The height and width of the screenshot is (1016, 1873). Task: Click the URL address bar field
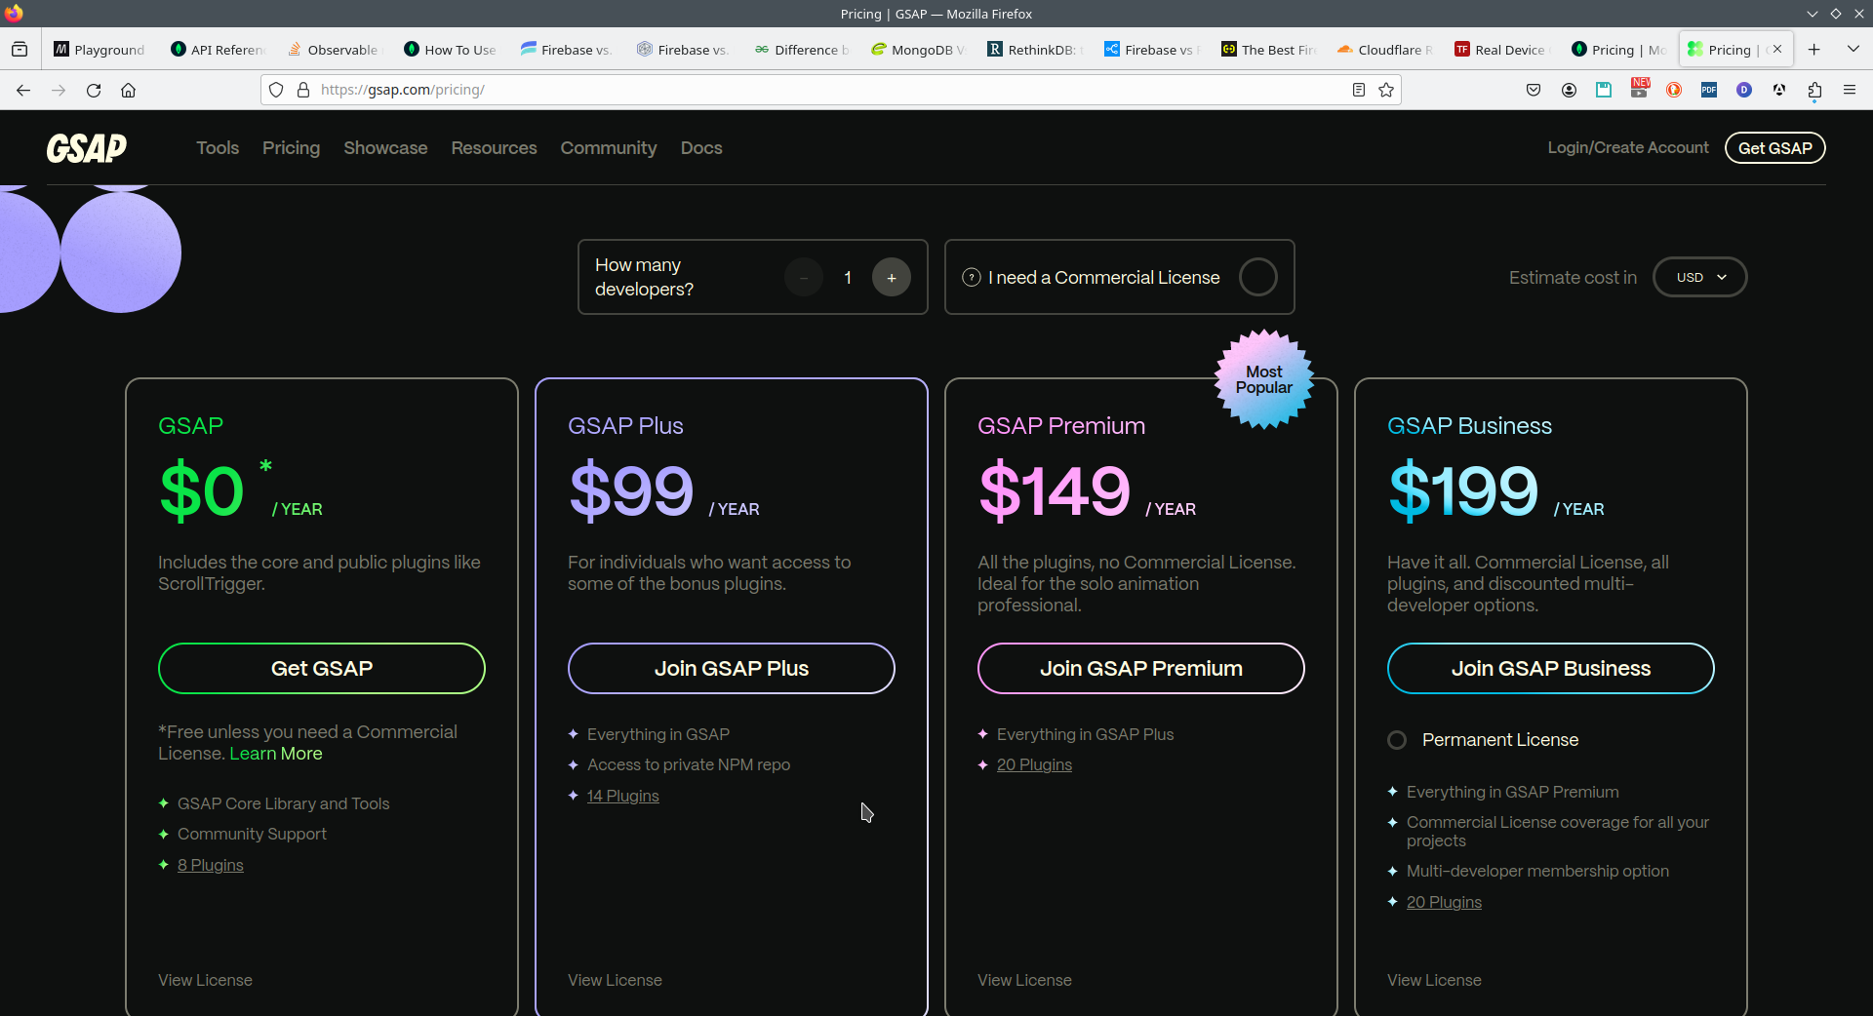(x=829, y=90)
